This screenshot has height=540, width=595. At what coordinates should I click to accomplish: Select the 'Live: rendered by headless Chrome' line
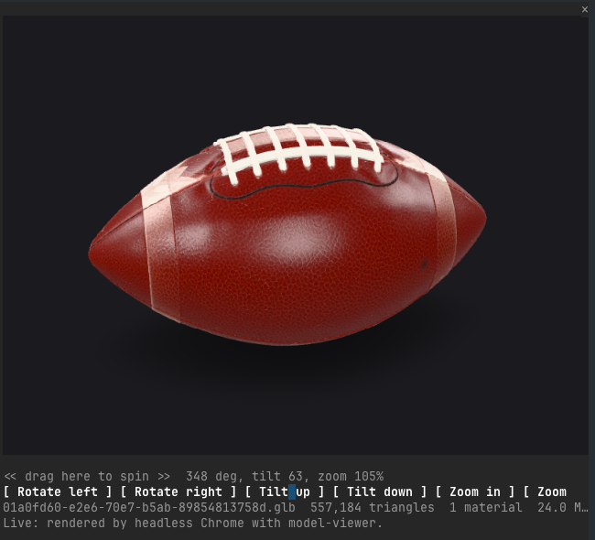pyautogui.click(x=193, y=523)
